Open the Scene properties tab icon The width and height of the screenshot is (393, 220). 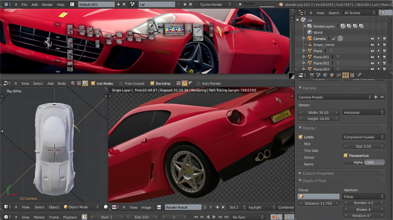click(x=318, y=75)
